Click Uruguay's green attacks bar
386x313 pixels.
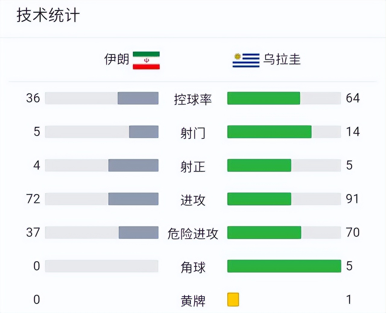259,199
